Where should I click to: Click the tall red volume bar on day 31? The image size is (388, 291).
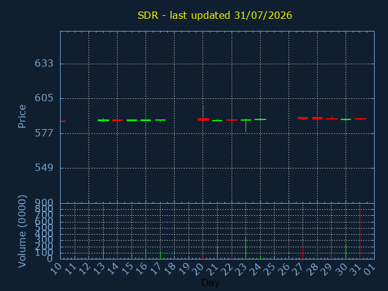click(360, 233)
